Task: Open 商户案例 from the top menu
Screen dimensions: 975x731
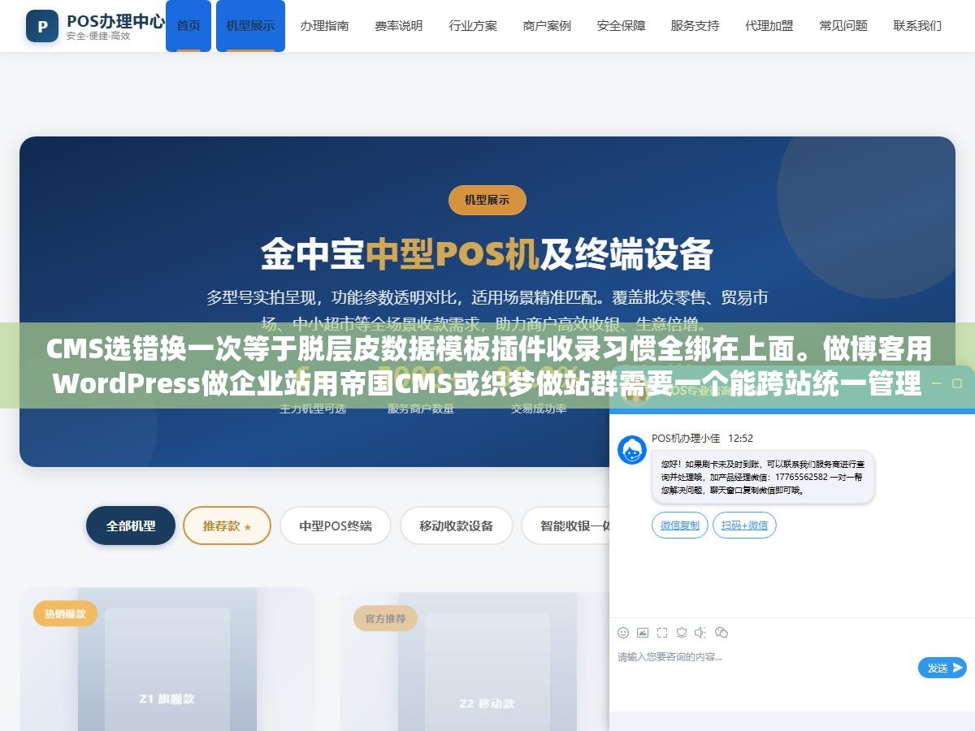Action: [x=547, y=26]
